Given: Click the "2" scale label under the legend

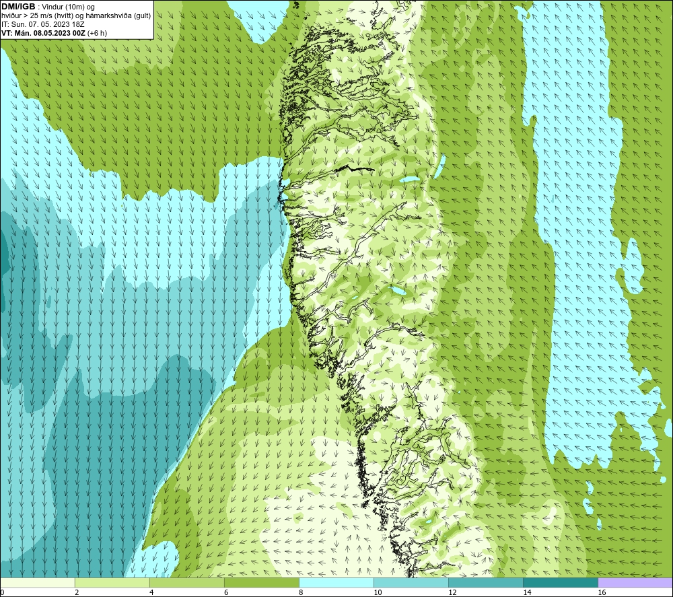Looking at the screenshot, I should 77,592.
